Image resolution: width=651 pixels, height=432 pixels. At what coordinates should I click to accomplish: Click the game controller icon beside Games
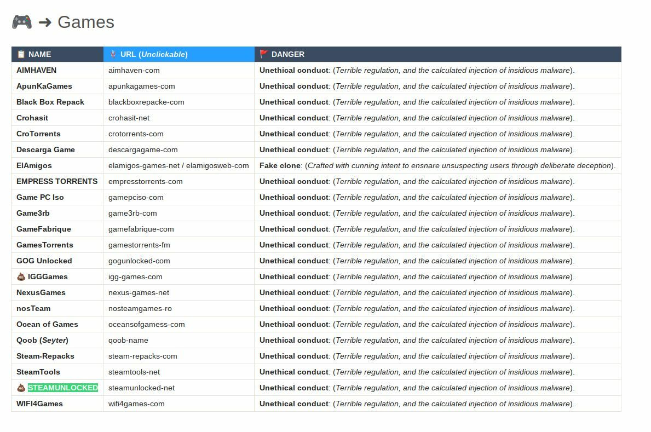point(21,22)
